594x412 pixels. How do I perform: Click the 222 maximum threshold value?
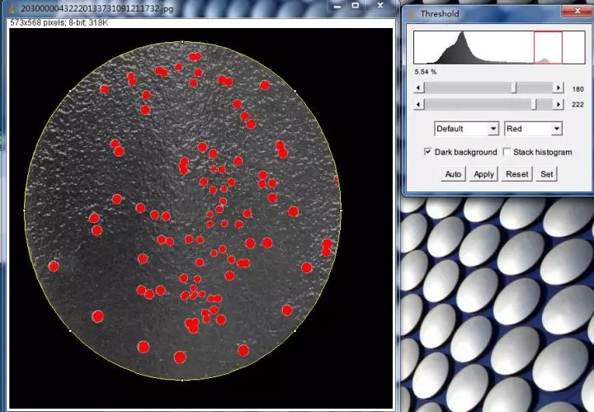click(577, 105)
